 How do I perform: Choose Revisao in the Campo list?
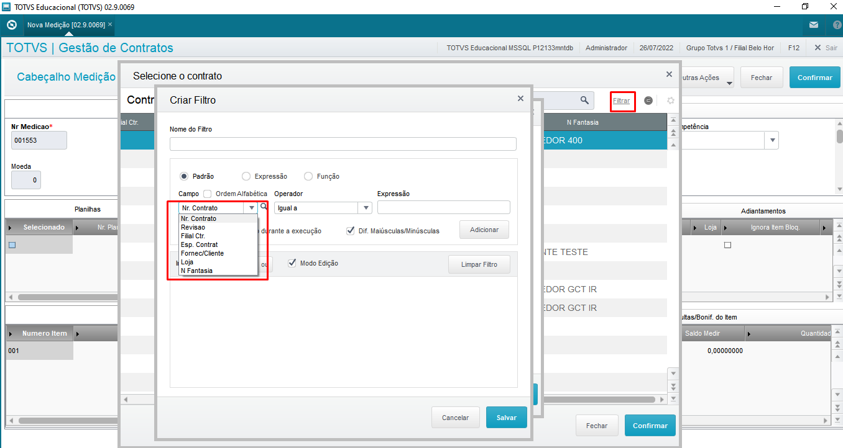point(218,227)
